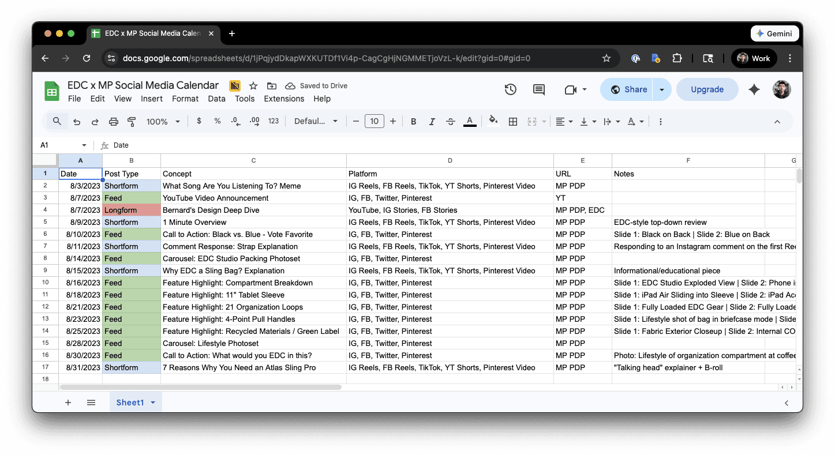This screenshot has height=455, width=835.
Task: Open Chrome extensions puzzle icon
Action: tap(677, 58)
